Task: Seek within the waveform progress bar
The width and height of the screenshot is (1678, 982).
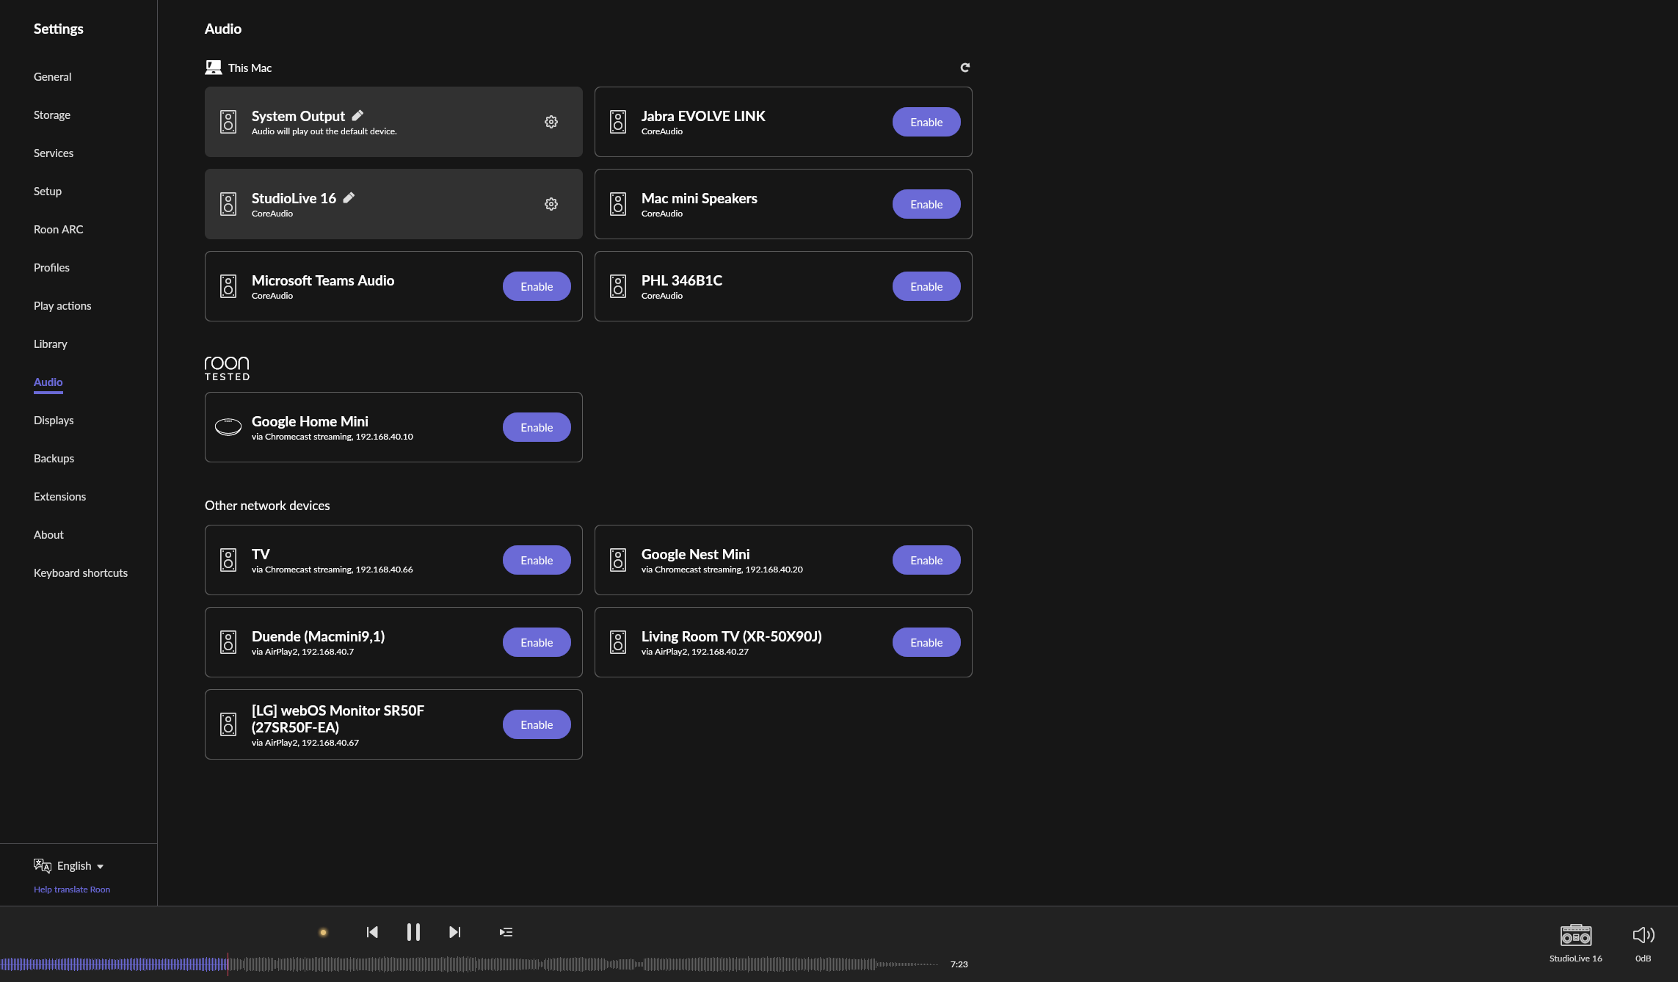Action: pyautogui.click(x=470, y=964)
